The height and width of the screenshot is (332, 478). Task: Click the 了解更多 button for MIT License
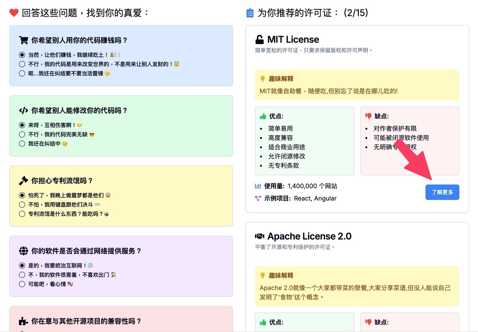(x=442, y=192)
